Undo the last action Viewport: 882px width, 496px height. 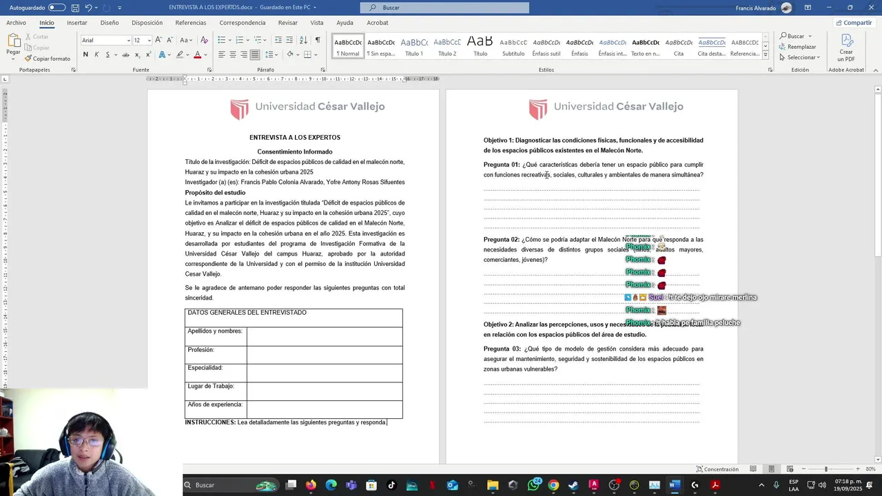(x=89, y=8)
